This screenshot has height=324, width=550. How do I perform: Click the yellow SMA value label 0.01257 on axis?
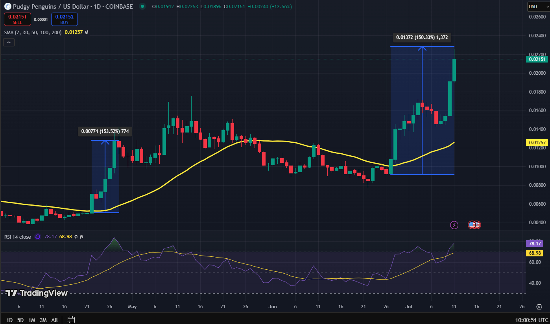[537, 142]
